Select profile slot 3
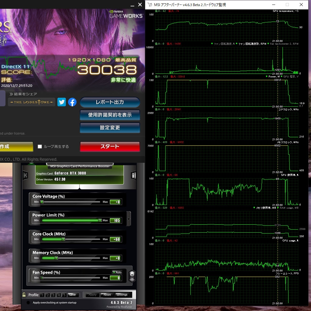This screenshot has width=311, height=311. click(53, 295)
